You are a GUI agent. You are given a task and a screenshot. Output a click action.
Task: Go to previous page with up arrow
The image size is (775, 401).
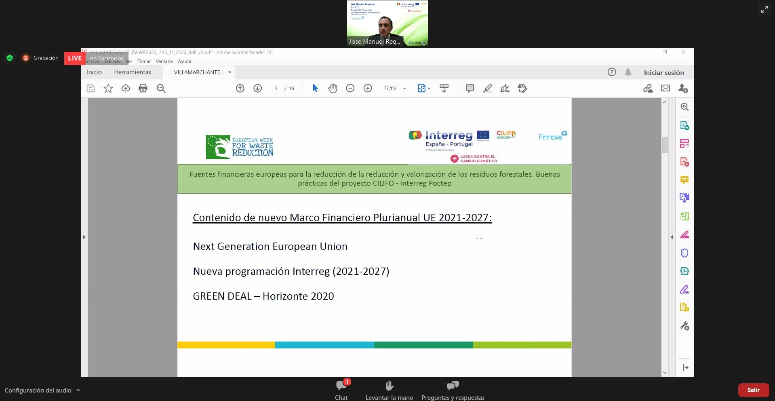tap(240, 88)
